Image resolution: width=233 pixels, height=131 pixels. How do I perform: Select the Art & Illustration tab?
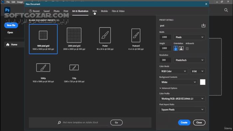(80, 11)
